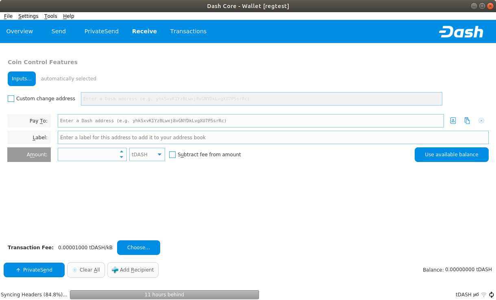Open the Settings menu
The width and height of the screenshot is (496, 300).
click(x=28, y=16)
